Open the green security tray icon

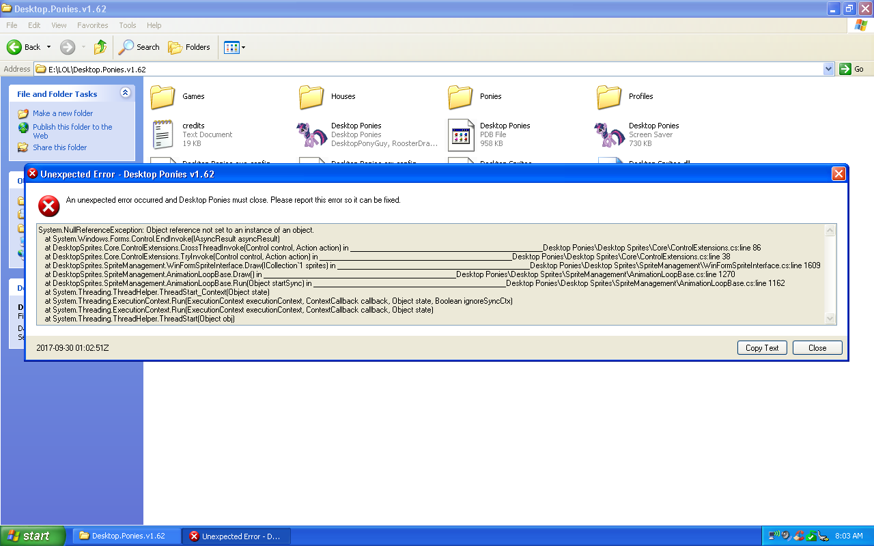point(810,536)
